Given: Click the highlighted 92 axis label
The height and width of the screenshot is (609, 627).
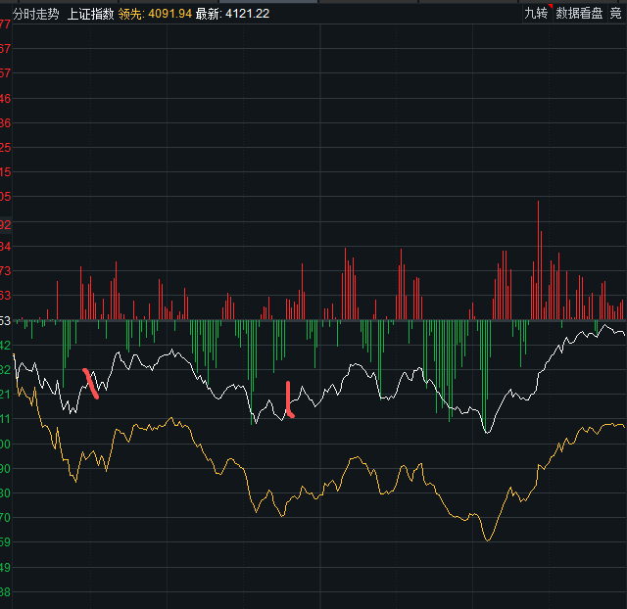Looking at the screenshot, I should tap(6, 224).
